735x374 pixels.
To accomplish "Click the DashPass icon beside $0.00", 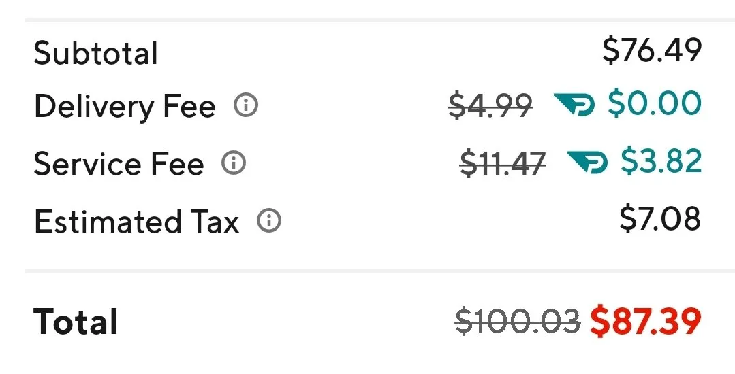I will 575,105.
